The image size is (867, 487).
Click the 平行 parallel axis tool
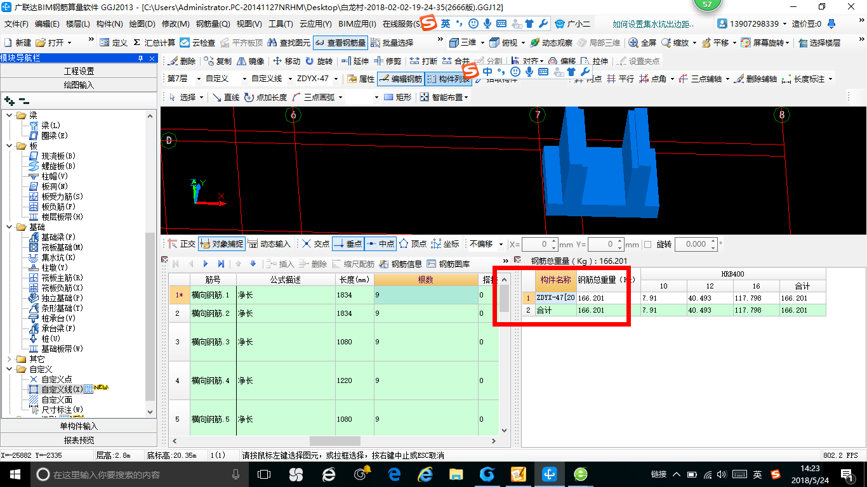(620, 79)
